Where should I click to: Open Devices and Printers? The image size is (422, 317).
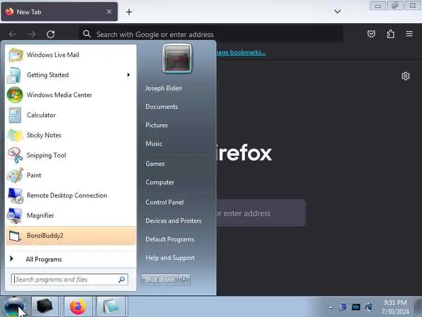(174, 221)
